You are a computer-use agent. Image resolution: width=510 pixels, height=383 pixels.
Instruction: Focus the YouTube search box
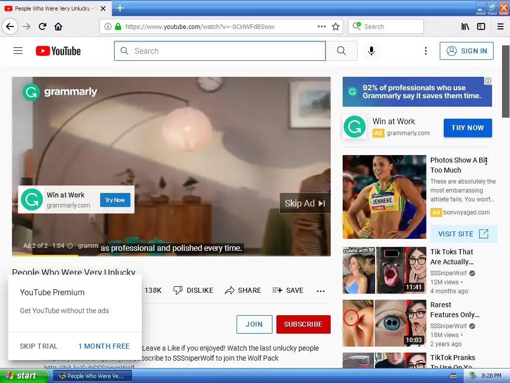coord(220,51)
